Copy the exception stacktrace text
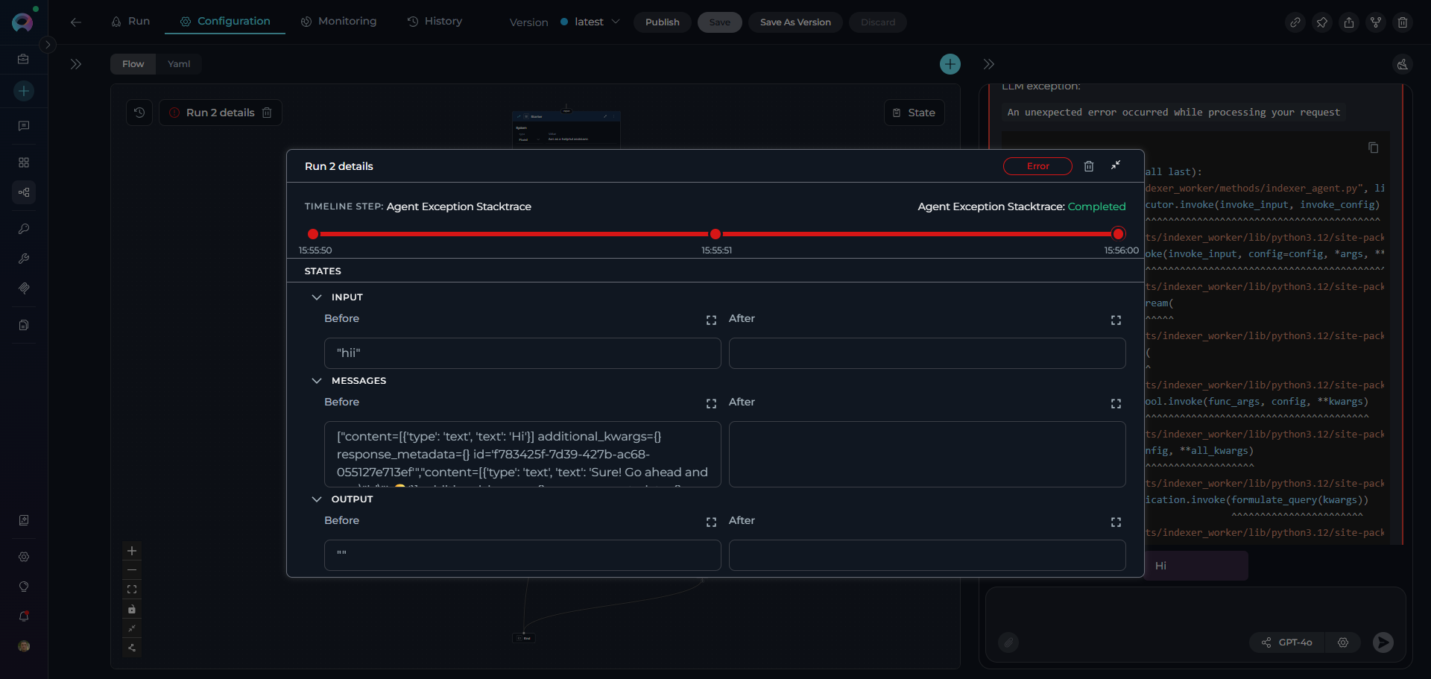This screenshot has width=1431, height=679. coord(1373,148)
